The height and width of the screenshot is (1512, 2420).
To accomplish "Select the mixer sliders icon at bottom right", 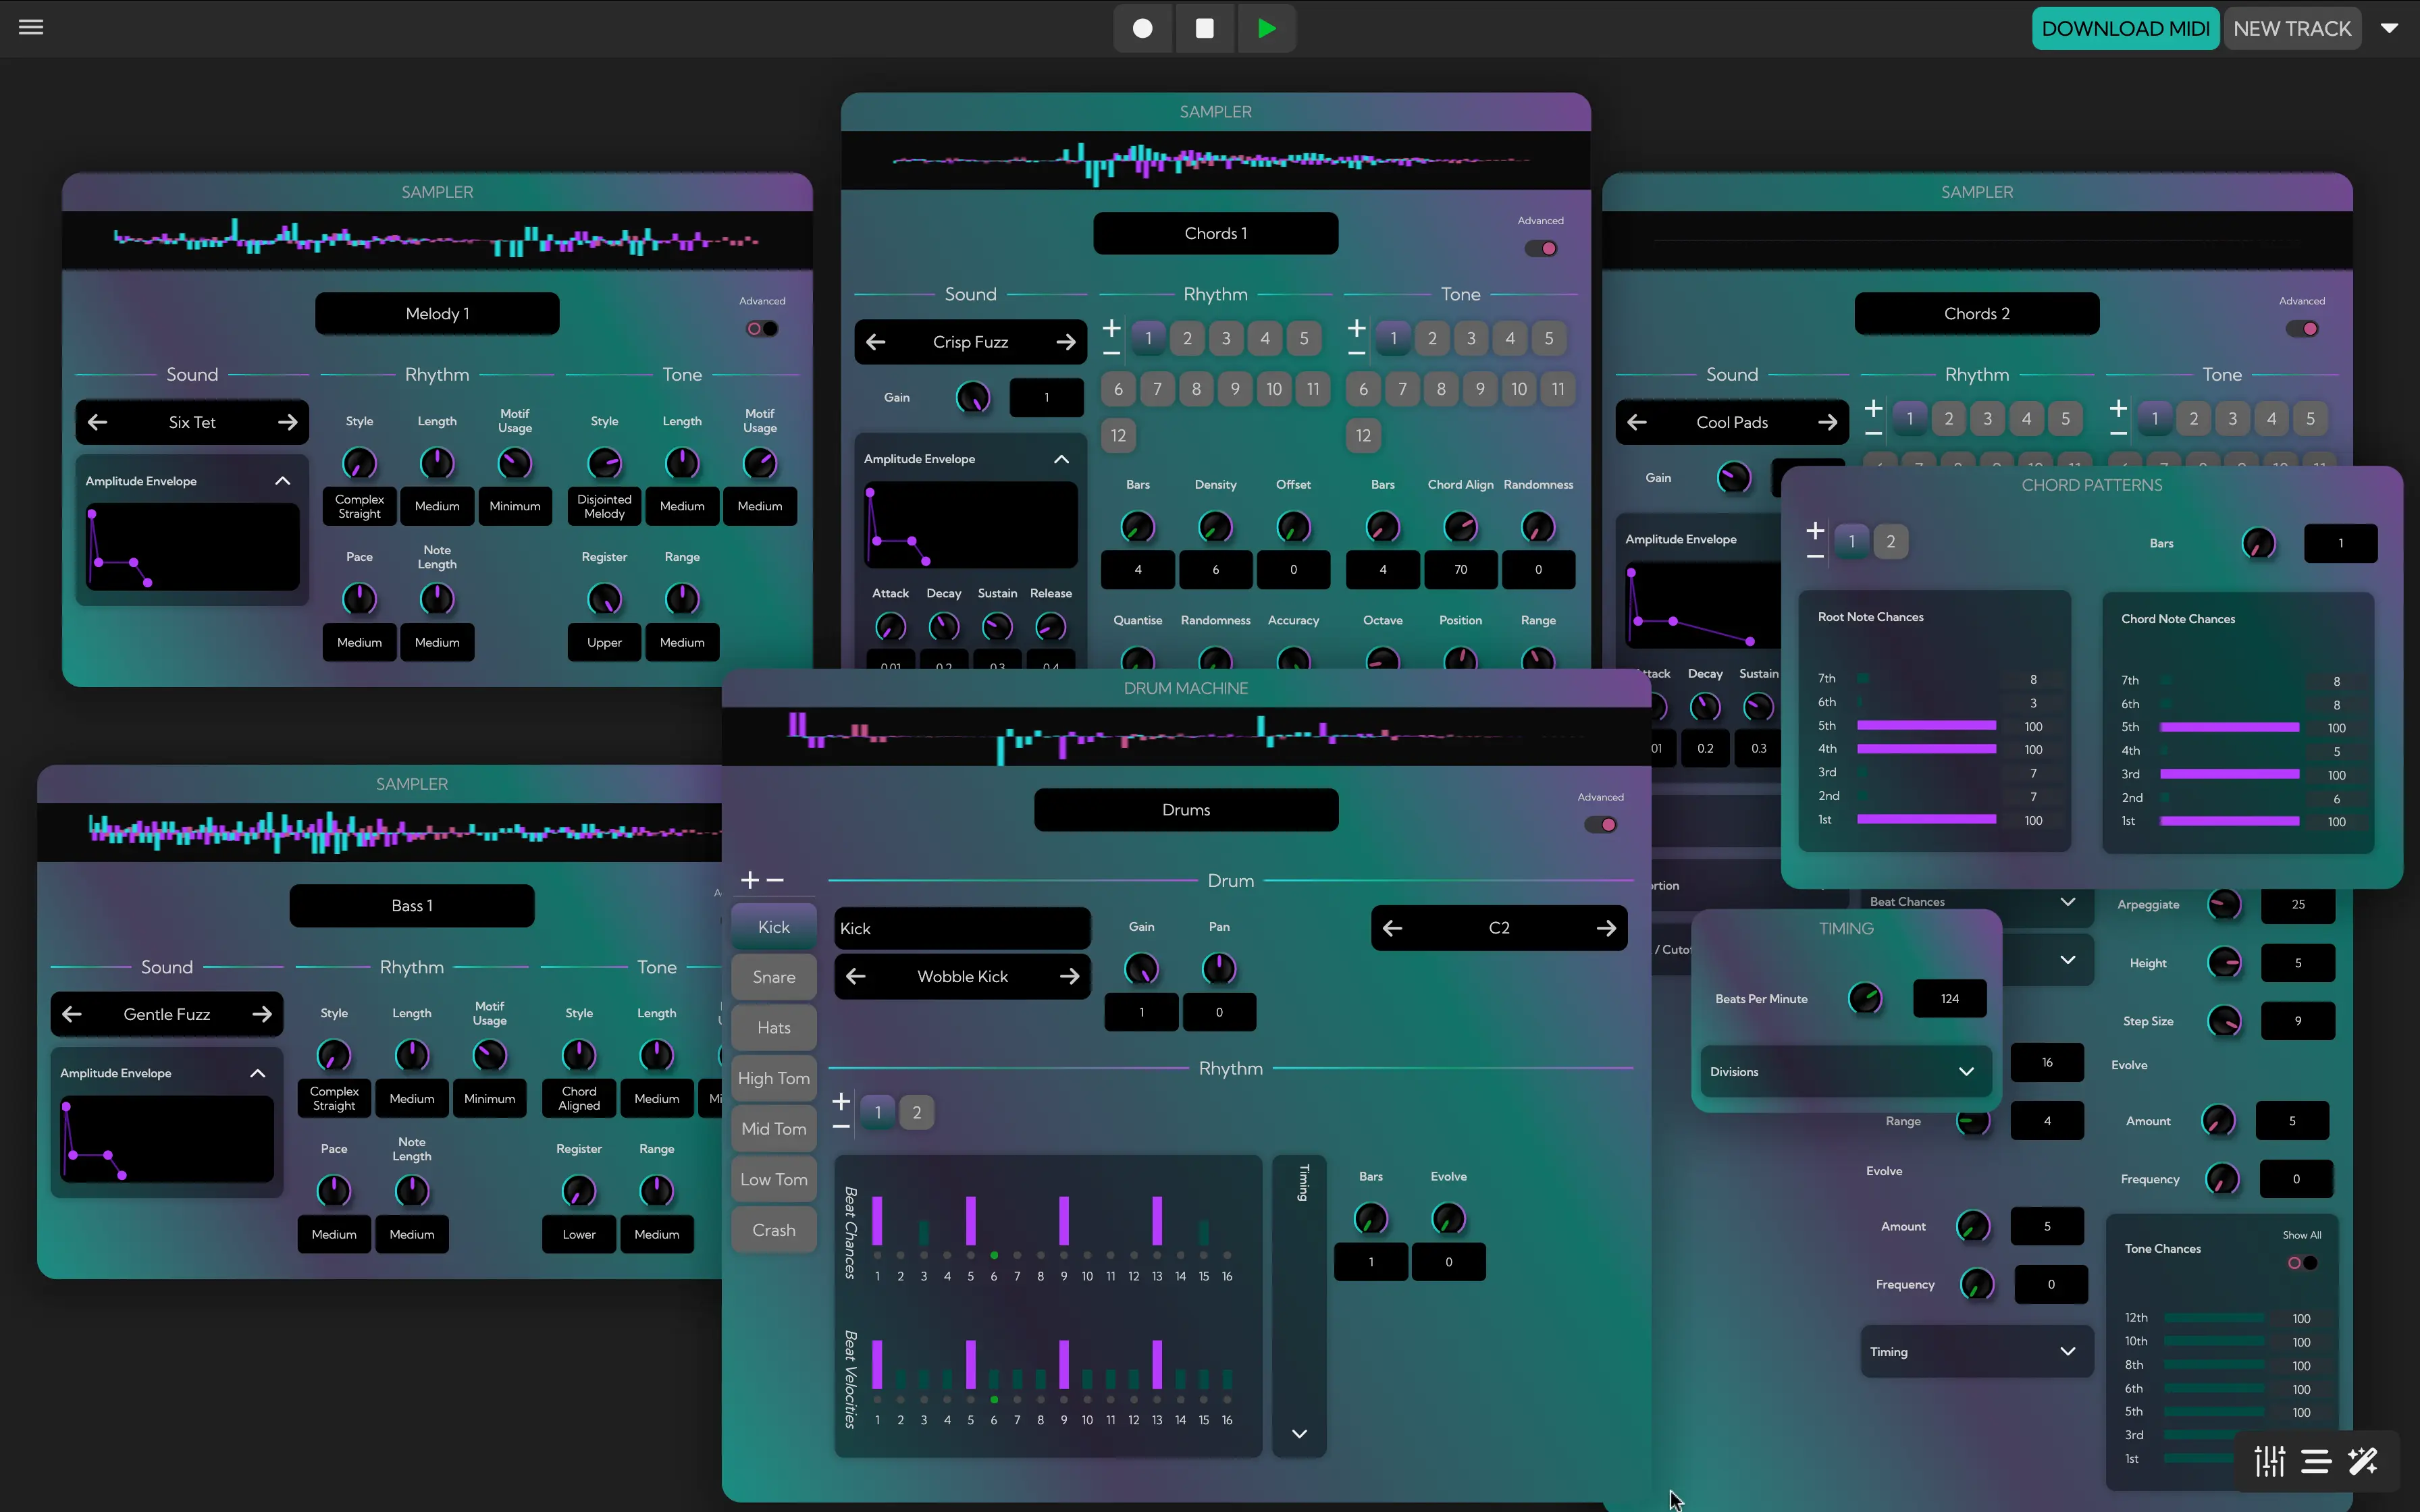I will (2270, 1461).
